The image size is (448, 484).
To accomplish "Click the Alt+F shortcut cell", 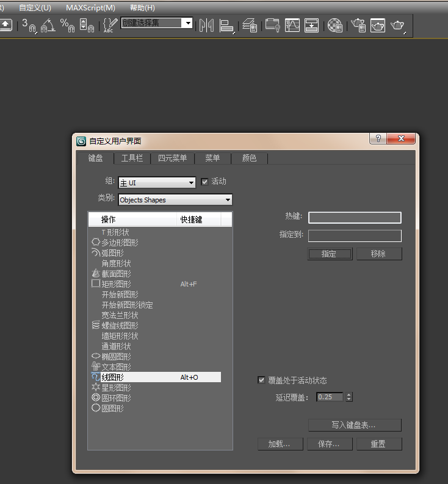I will tap(189, 284).
